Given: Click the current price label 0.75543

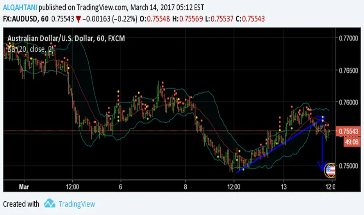Looking at the screenshot, I should coord(348,131).
